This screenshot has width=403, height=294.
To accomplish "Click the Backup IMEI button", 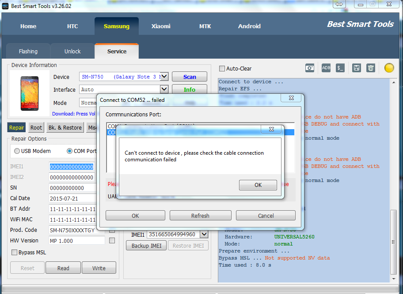I will [147, 246].
